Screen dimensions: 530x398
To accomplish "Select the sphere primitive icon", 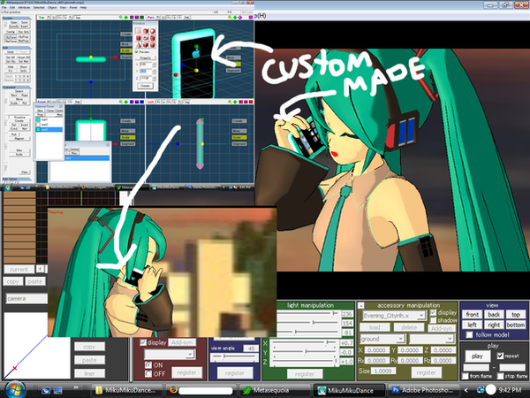I will tap(152, 31).
